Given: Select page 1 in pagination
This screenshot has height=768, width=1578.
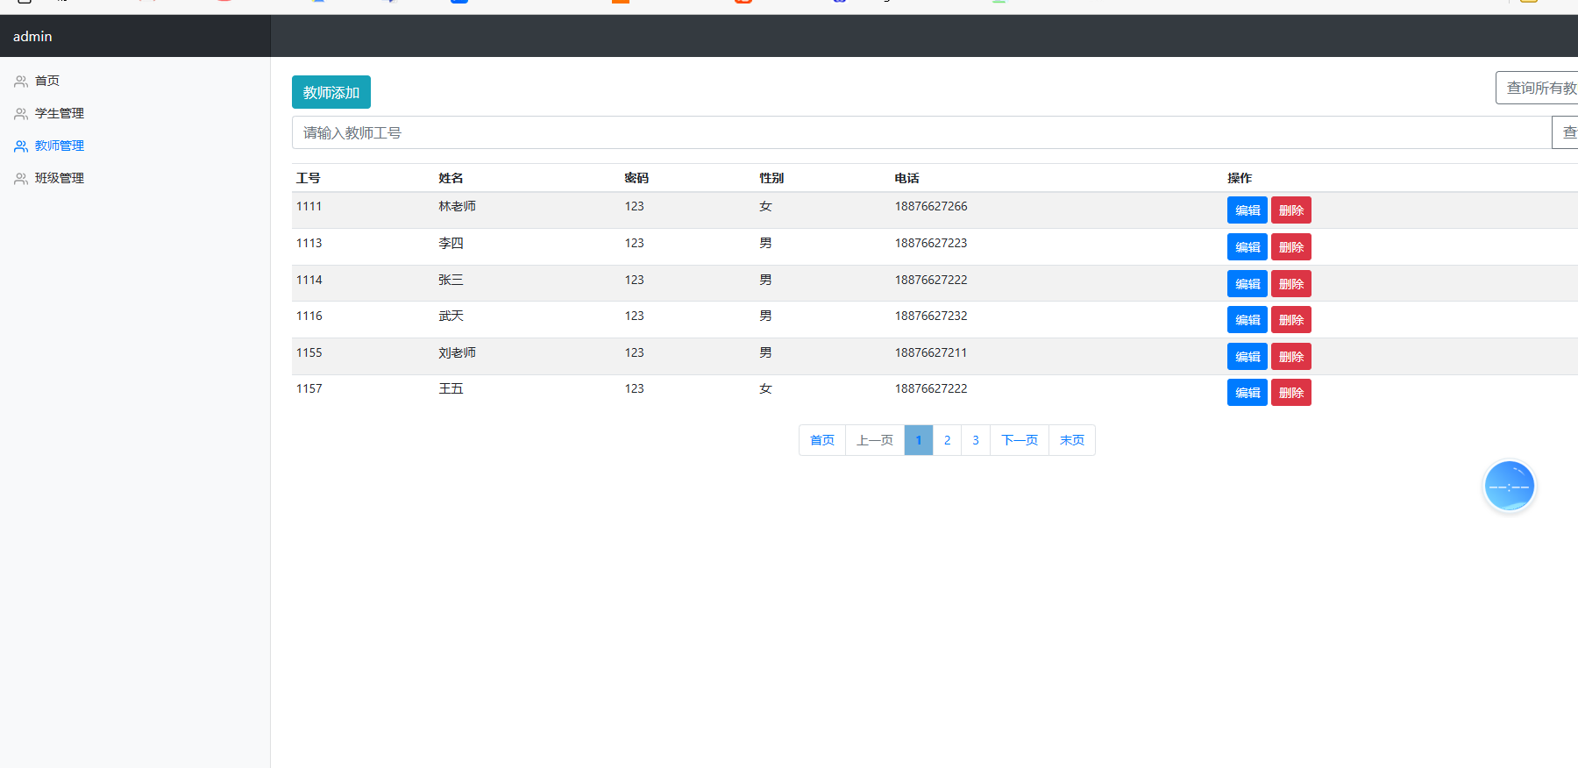Looking at the screenshot, I should (919, 440).
